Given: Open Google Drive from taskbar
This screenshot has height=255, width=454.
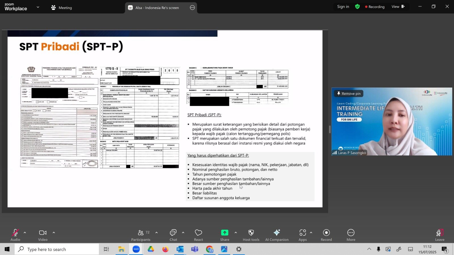Looking at the screenshot, I should click(151, 249).
